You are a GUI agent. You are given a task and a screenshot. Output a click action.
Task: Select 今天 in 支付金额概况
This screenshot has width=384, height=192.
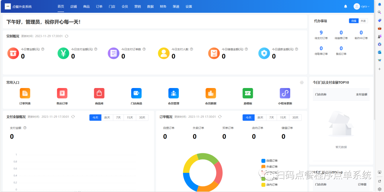[95, 117]
